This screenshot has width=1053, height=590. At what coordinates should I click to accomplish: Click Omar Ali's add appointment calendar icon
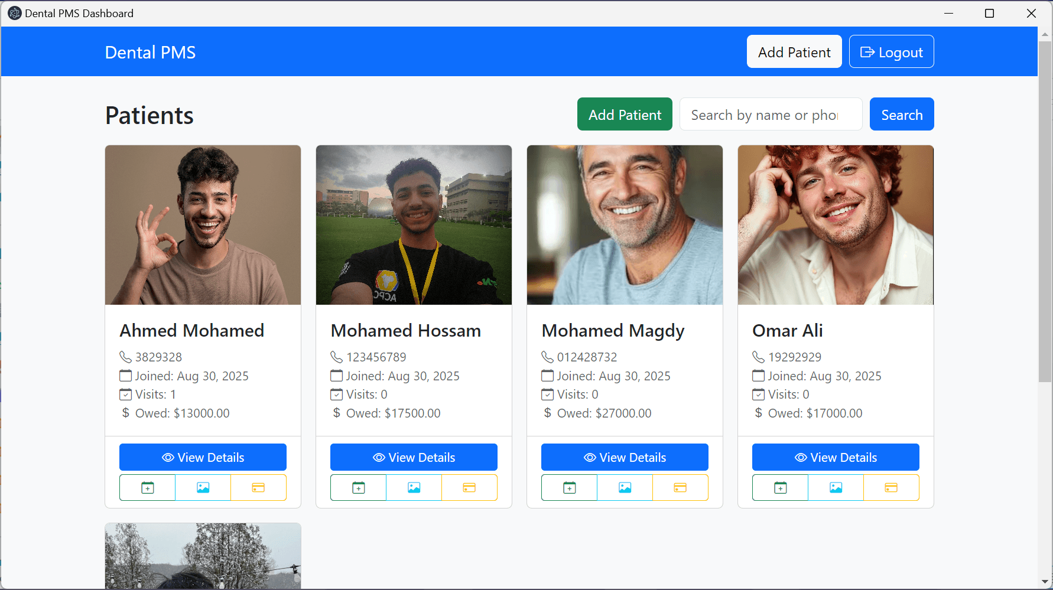[x=780, y=488]
